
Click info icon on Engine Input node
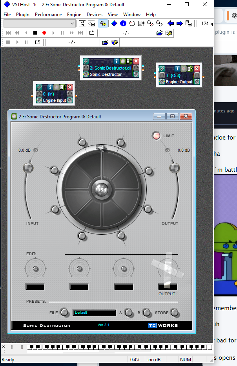(x=50, y=87)
